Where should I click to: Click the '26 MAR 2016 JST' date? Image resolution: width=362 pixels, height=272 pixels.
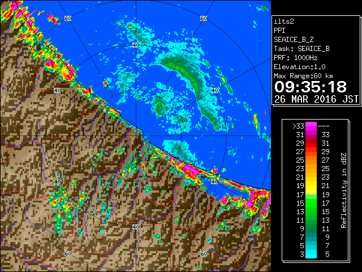pos(316,99)
